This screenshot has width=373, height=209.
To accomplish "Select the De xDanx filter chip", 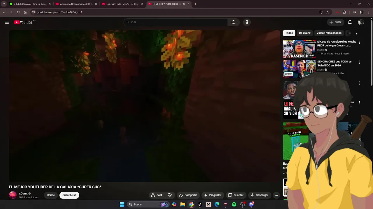I will (x=305, y=33).
